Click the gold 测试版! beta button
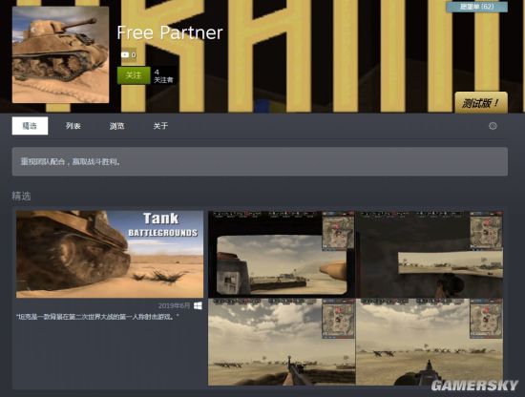The height and width of the screenshot is (397, 525). click(x=481, y=102)
